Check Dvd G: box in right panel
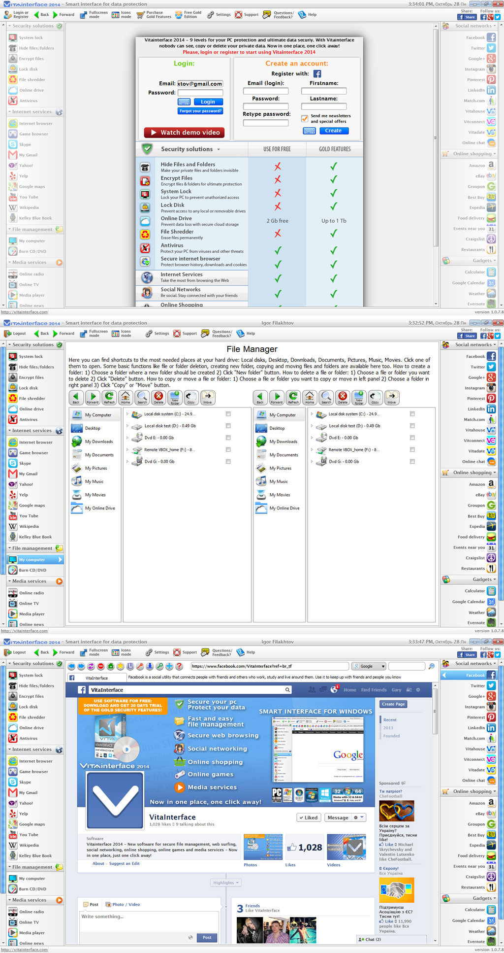This screenshot has width=504, height=953. (412, 462)
